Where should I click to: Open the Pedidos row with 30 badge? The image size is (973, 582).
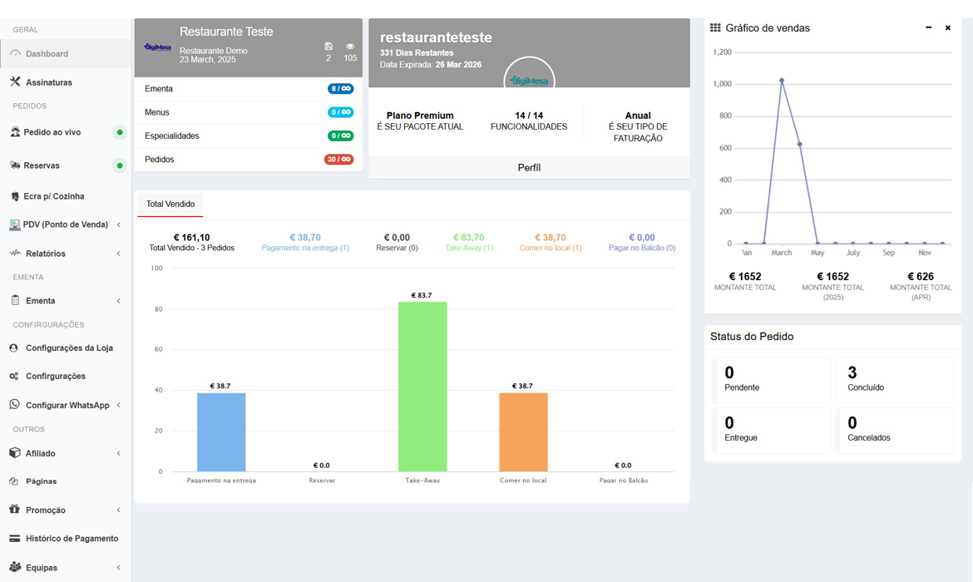[x=248, y=160]
